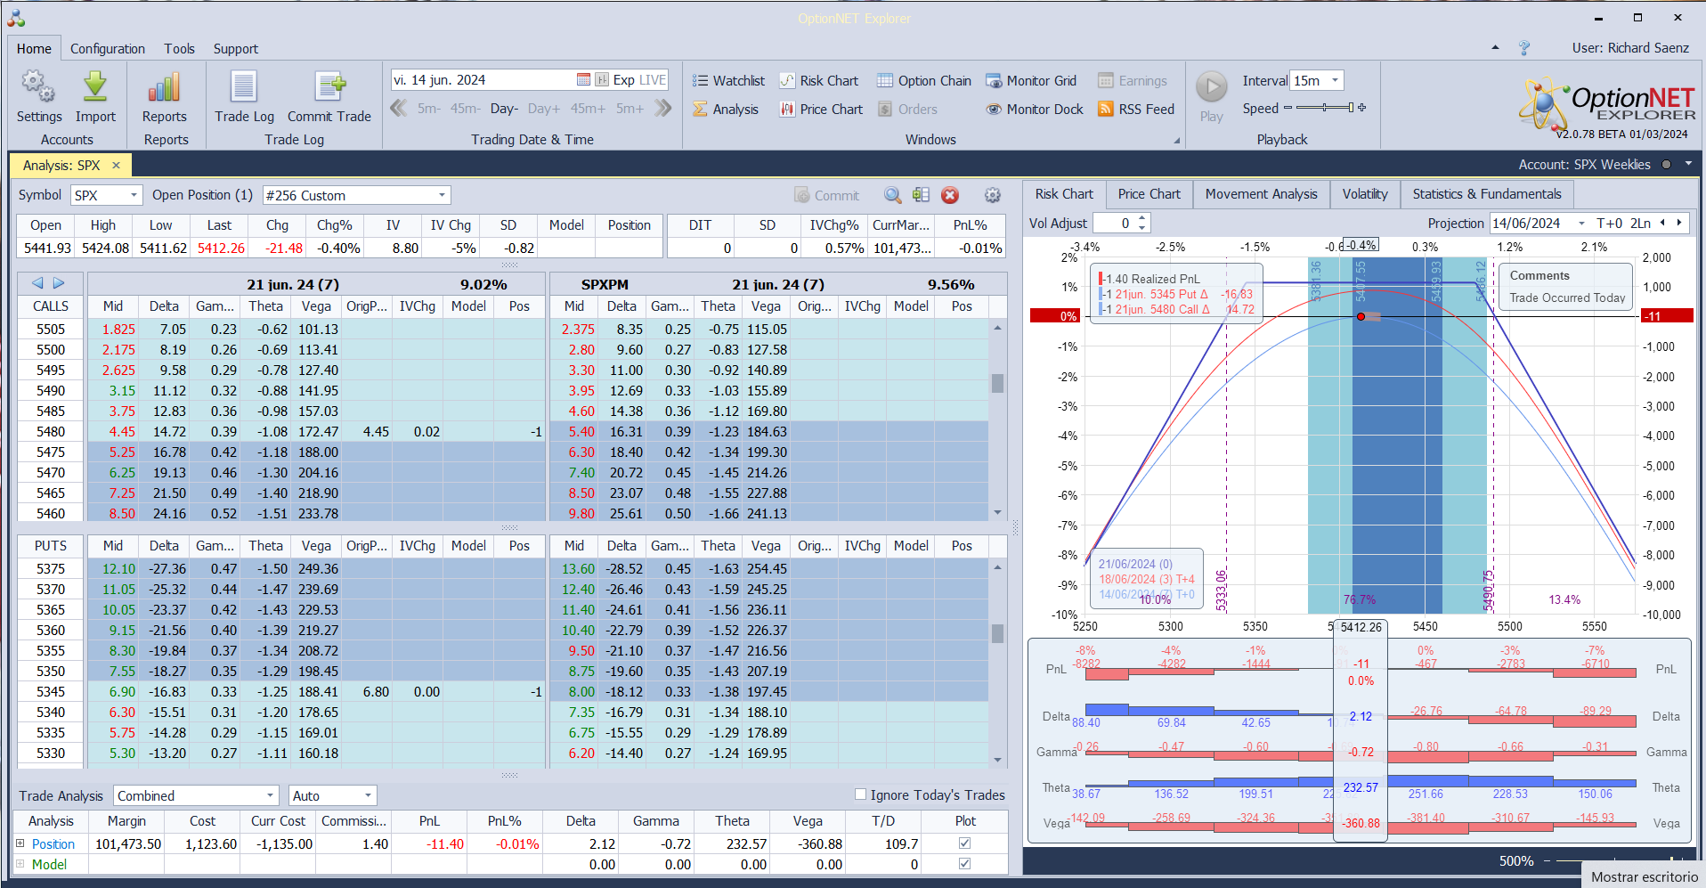Image resolution: width=1706 pixels, height=888 pixels.
Task: Open the RSS Feed window
Action: point(1136,109)
